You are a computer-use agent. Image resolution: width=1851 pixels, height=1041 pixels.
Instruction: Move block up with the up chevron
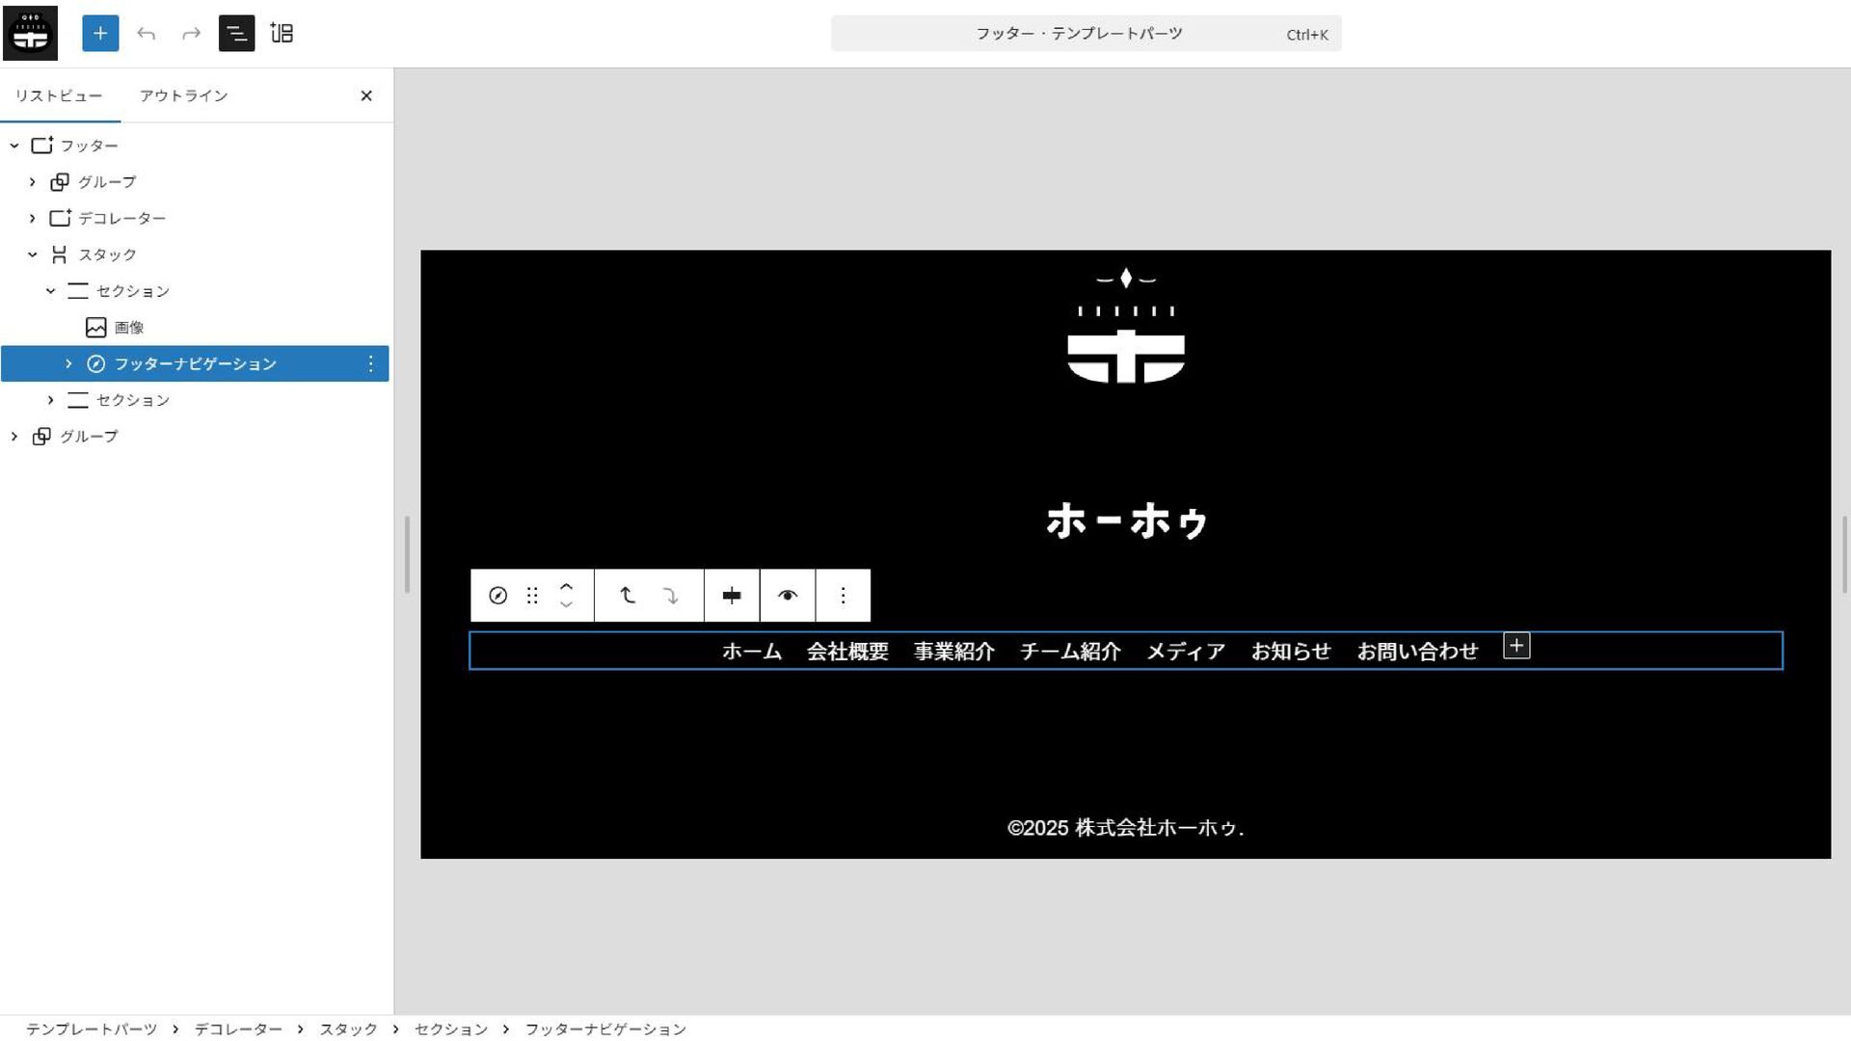[x=567, y=585]
